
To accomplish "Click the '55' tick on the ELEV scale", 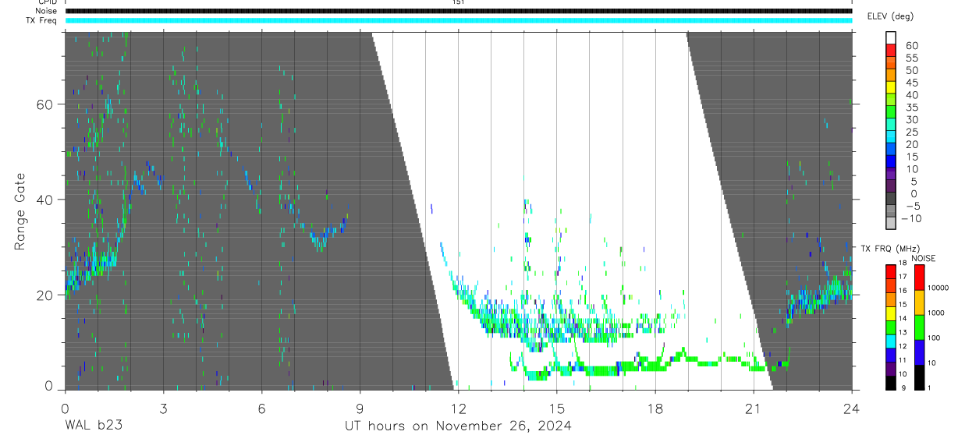I will point(912,58).
